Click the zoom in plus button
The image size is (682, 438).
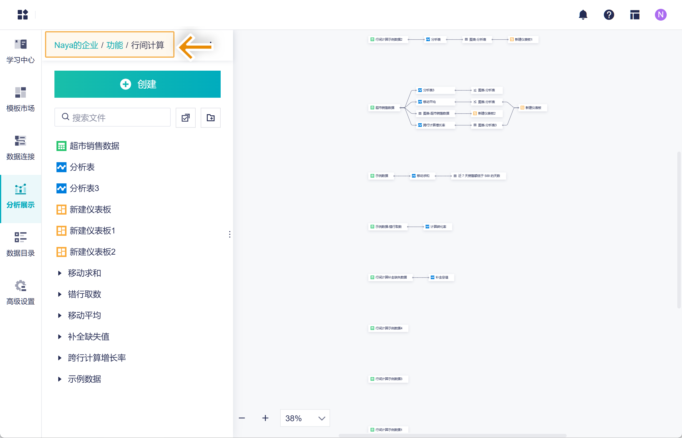click(x=265, y=418)
